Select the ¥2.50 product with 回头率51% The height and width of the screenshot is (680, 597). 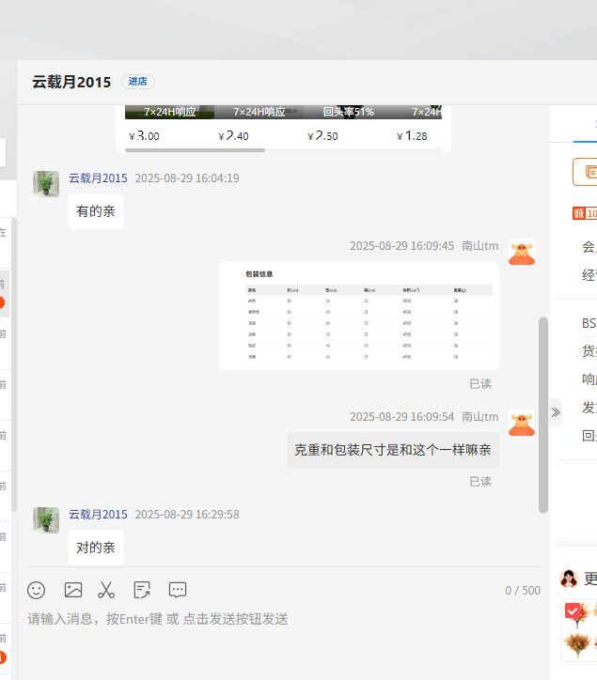[348, 127]
